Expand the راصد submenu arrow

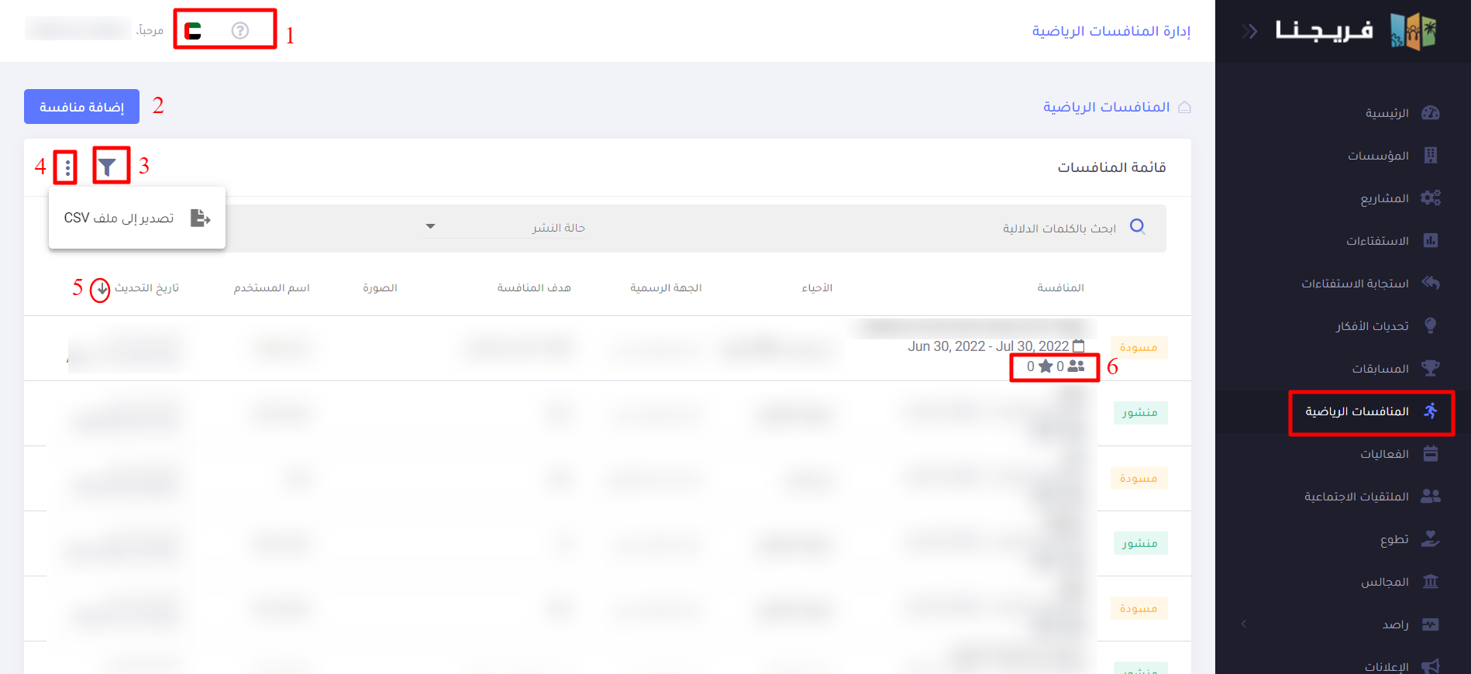pyautogui.click(x=1244, y=624)
